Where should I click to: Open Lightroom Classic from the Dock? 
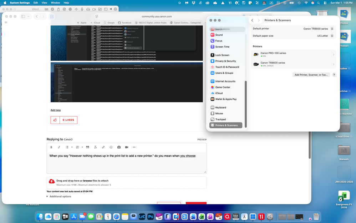point(142,217)
